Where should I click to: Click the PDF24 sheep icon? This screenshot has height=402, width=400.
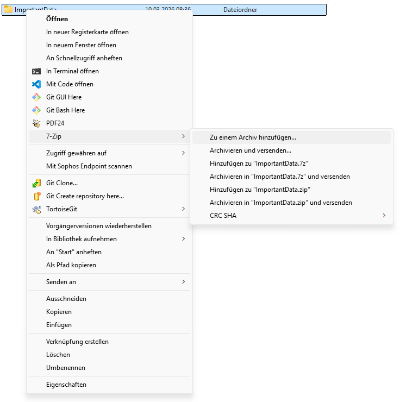(36, 123)
